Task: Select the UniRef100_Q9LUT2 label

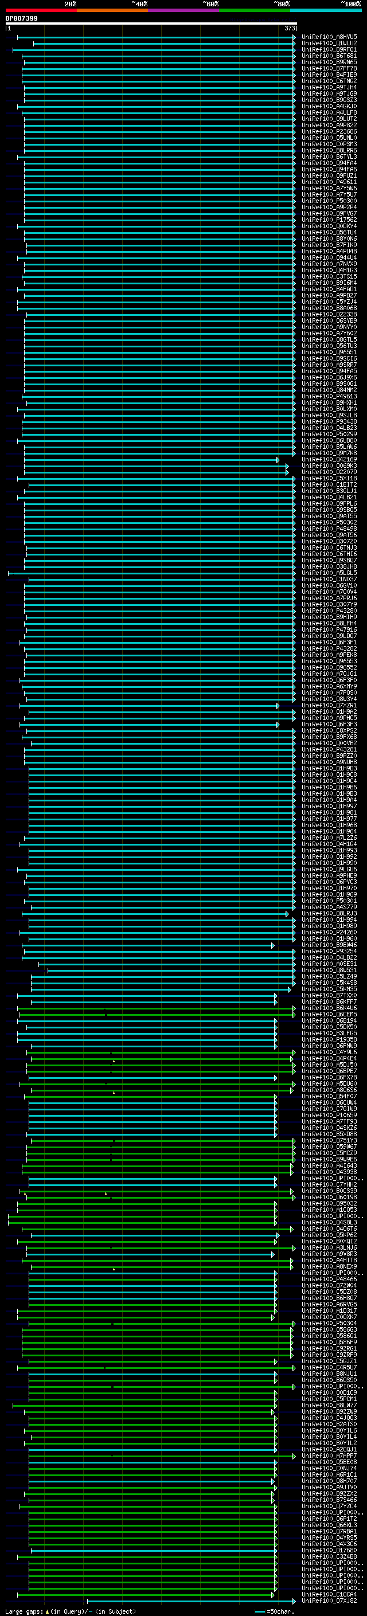Action: tap(329, 119)
